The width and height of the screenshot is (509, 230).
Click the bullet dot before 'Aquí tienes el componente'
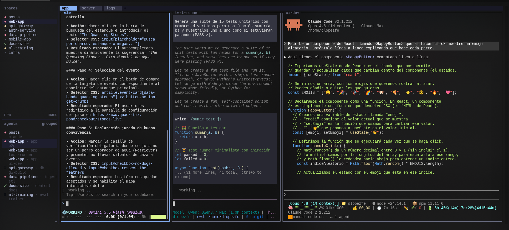click(x=285, y=57)
